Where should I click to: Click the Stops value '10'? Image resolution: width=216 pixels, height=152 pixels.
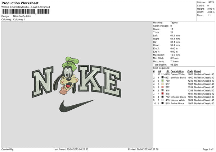tap(172, 29)
